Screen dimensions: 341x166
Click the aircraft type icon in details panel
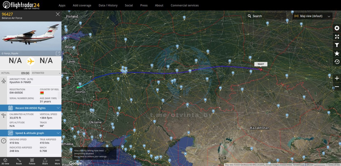click(4, 81)
